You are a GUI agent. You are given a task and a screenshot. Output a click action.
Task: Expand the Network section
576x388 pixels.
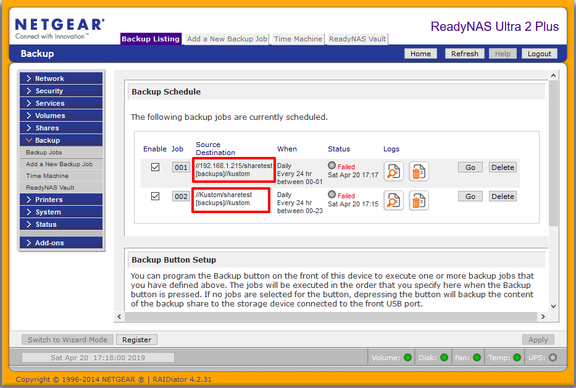pos(61,78)
